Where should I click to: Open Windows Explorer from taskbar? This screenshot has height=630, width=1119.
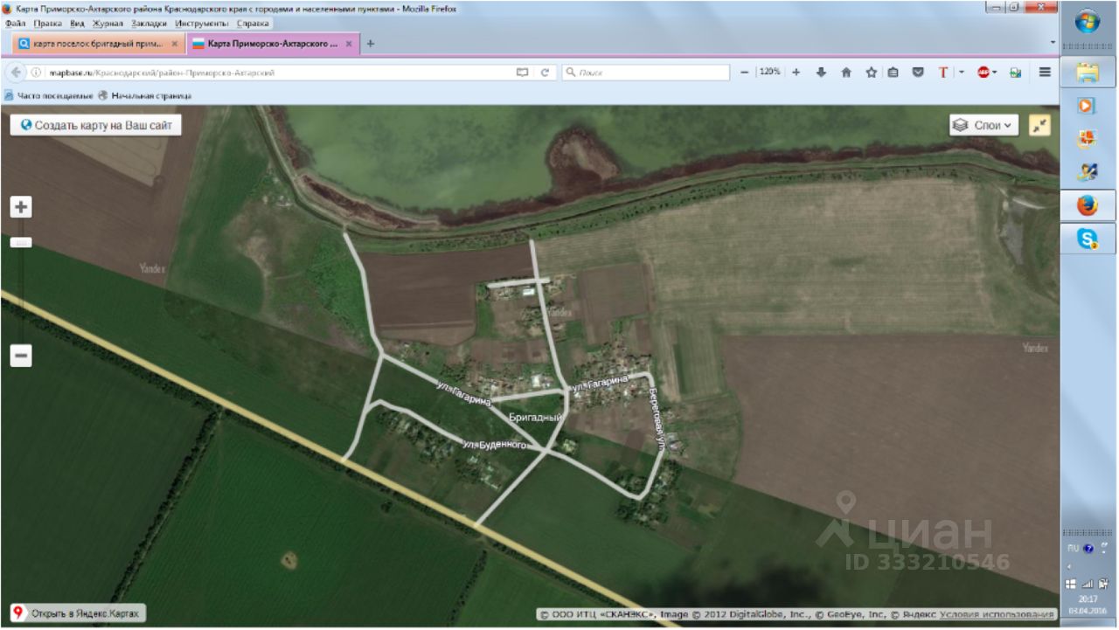(x=1088, y=71)
